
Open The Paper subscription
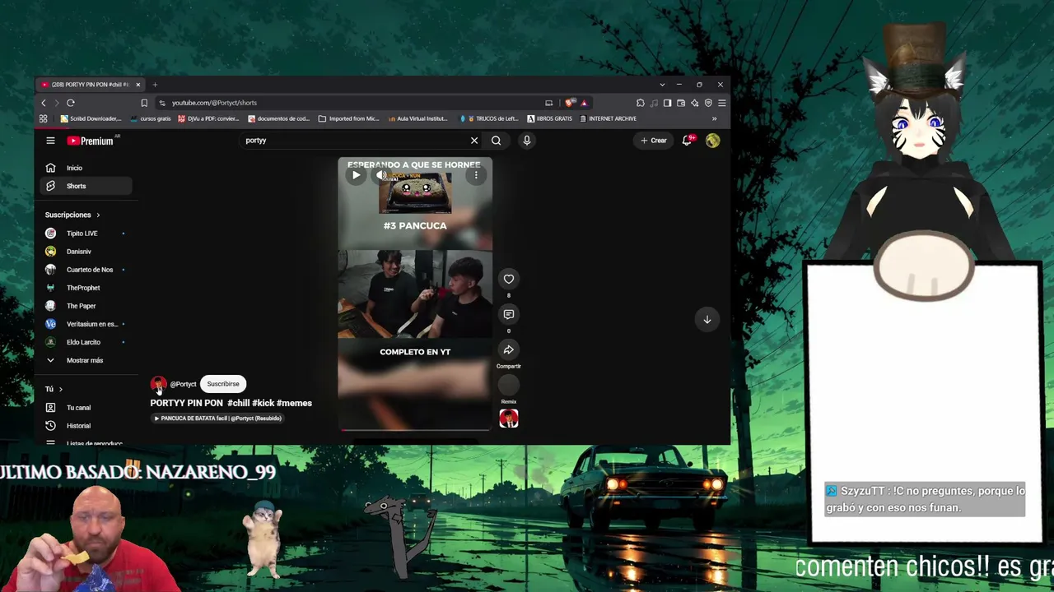pyautogui.click(x=86, y=306)
